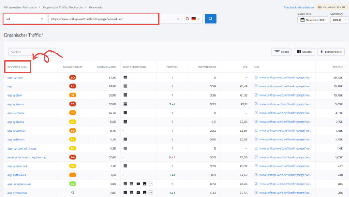Open the erp-programmen keyword link

click(19, 184)
